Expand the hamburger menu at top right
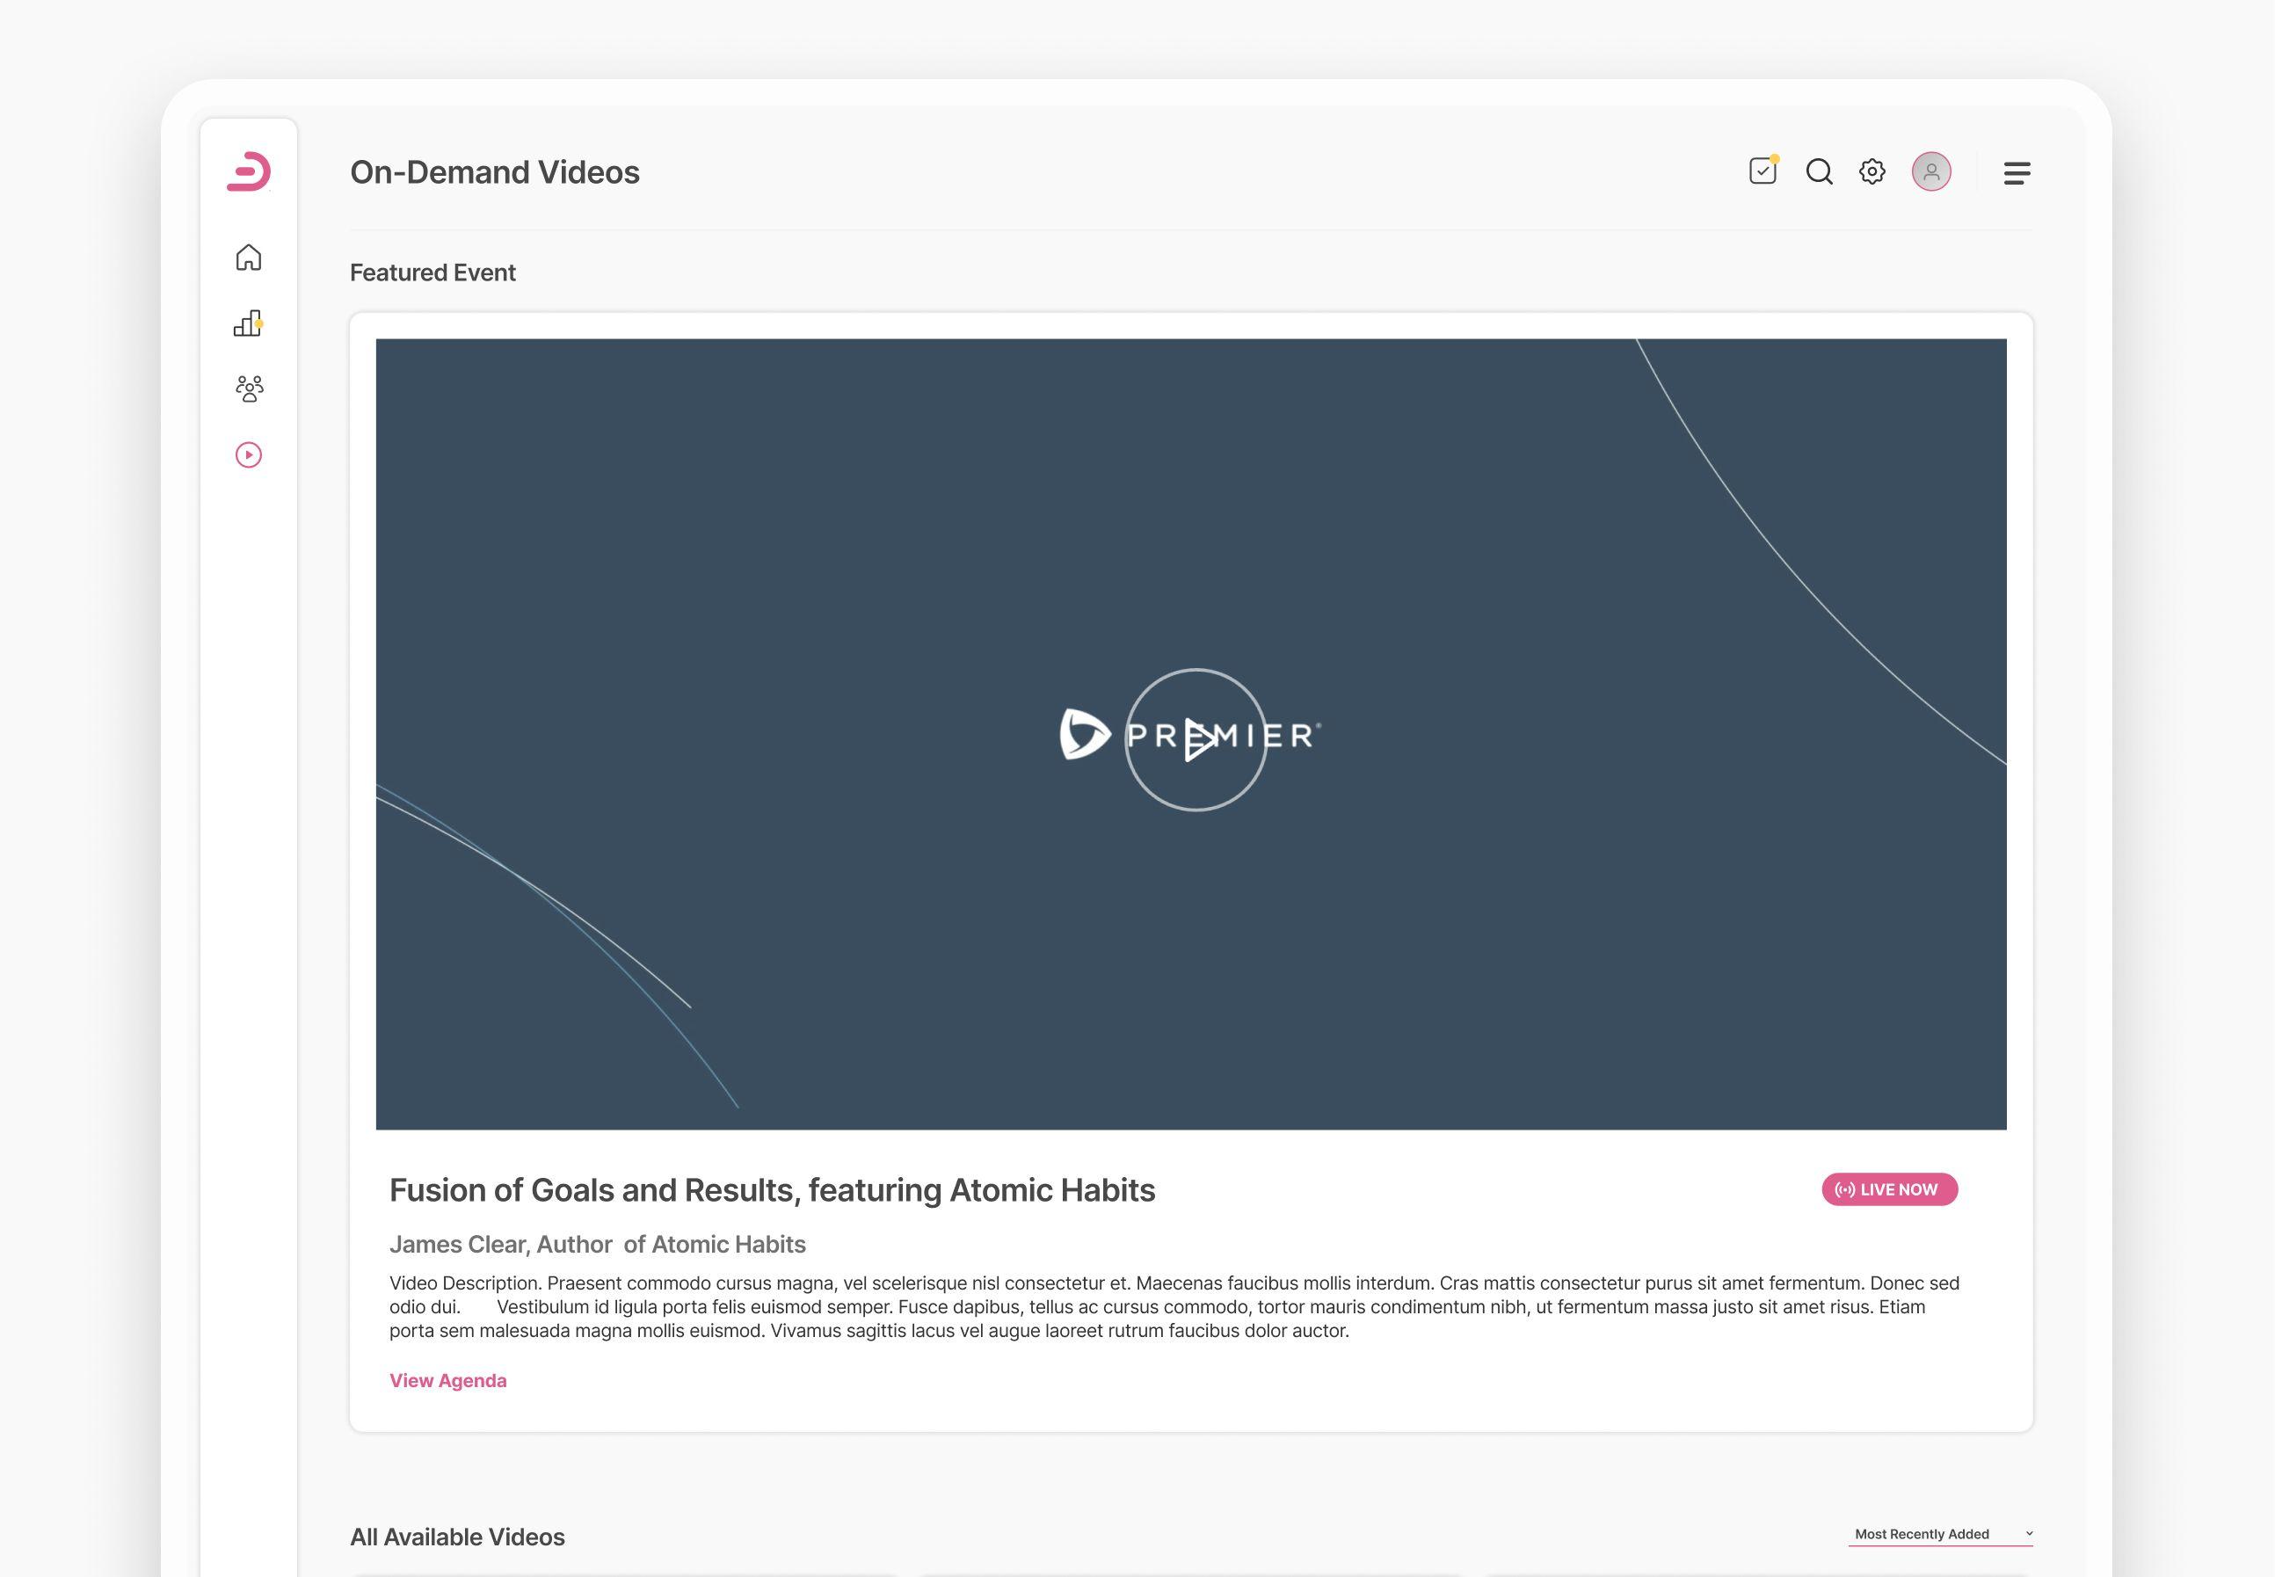The height and width of the screenshot is (1577, 2275). tap(2018, 173)
